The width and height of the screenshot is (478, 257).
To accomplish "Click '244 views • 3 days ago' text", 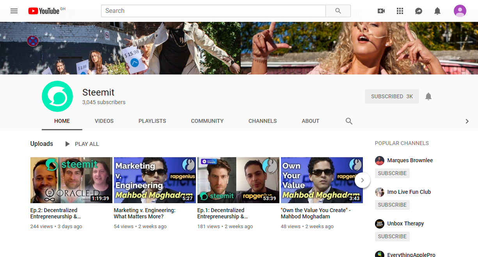I will point(56,227).
